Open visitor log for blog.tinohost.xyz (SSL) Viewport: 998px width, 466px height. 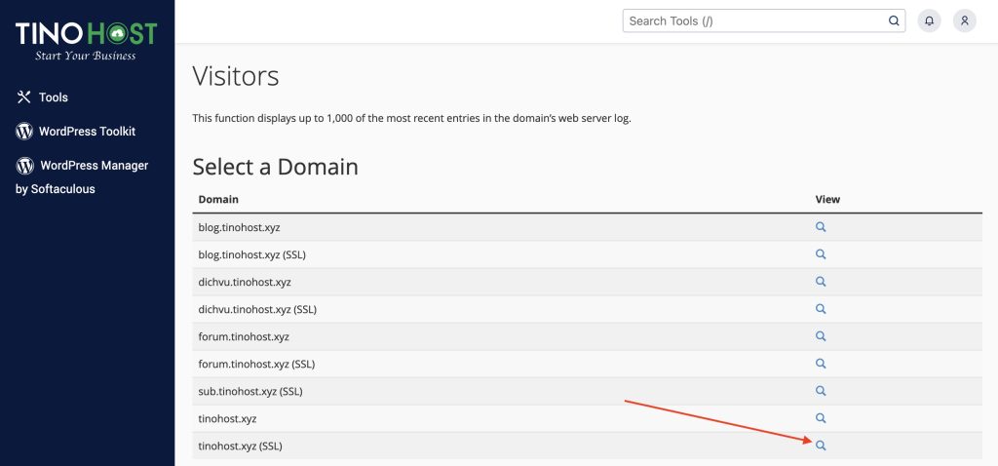click(x=821, y=254)
